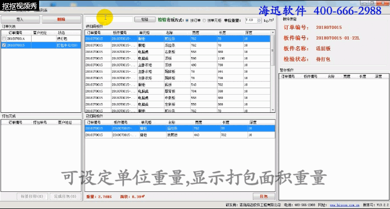Select the 按单元柜 radio option
Screen dimensions: 390x209
204,20
